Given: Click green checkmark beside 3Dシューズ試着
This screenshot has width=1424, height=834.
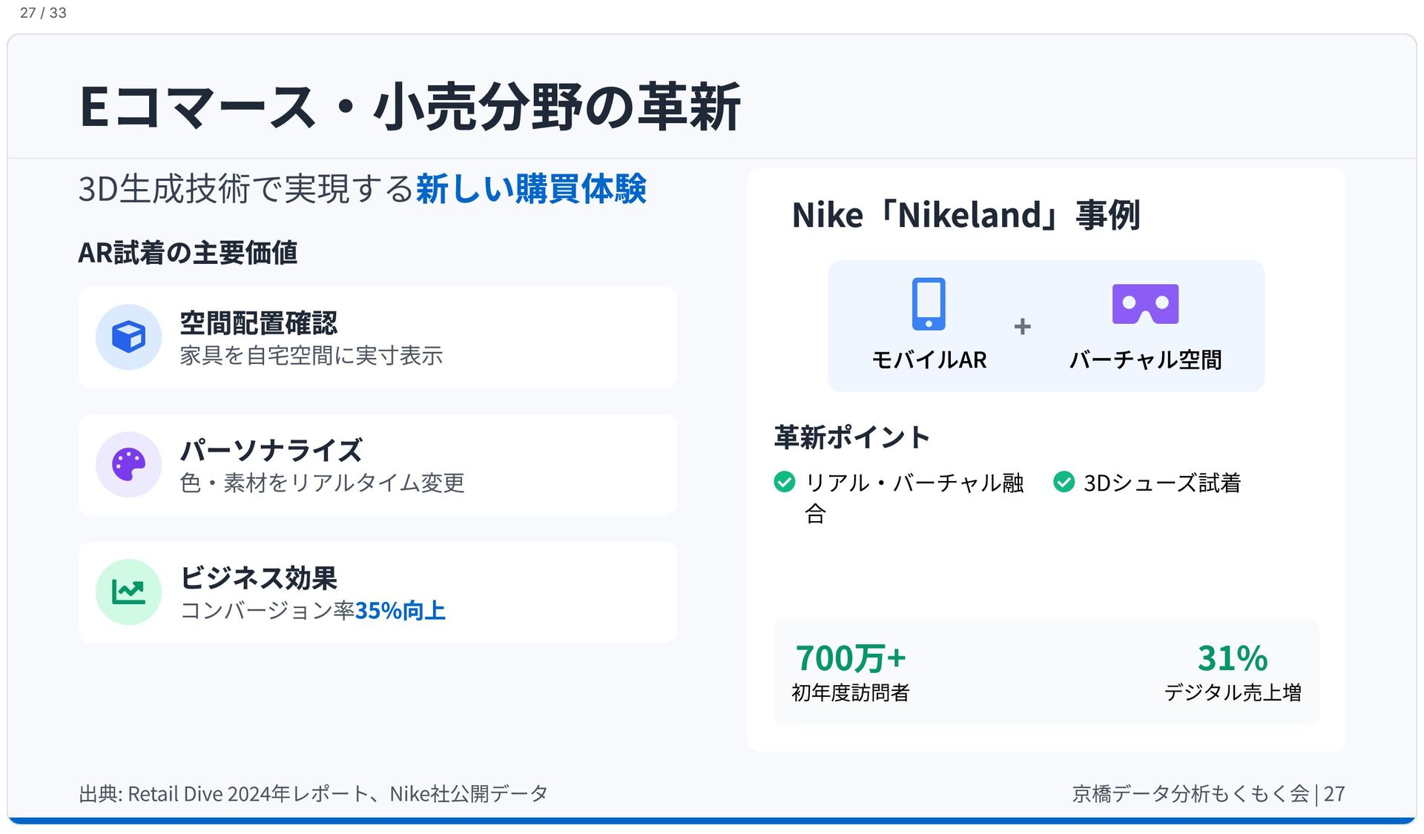Looking at the screenshot, I should (1064, 482).
